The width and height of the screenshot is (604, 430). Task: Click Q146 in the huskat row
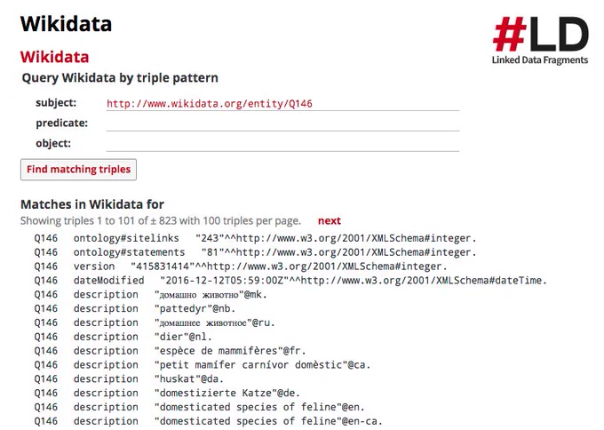pos(46,379)
